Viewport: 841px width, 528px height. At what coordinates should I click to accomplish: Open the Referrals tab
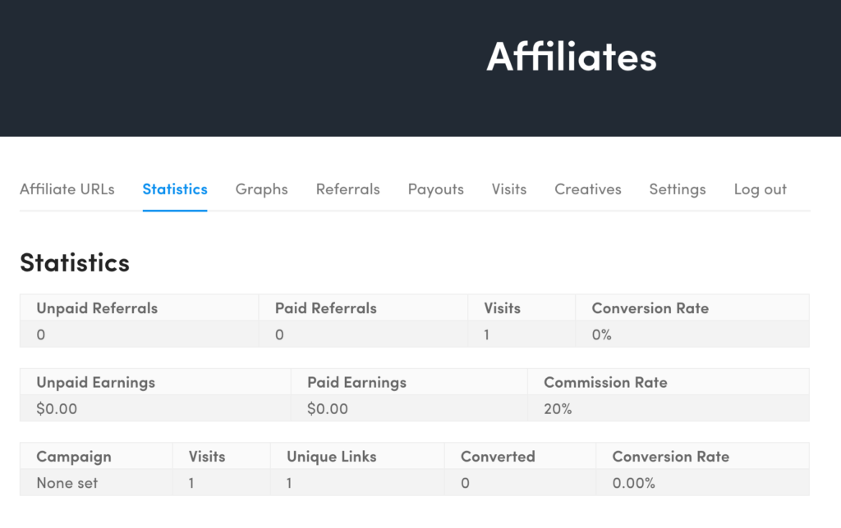pyautogui.click(x=347, y=189)
